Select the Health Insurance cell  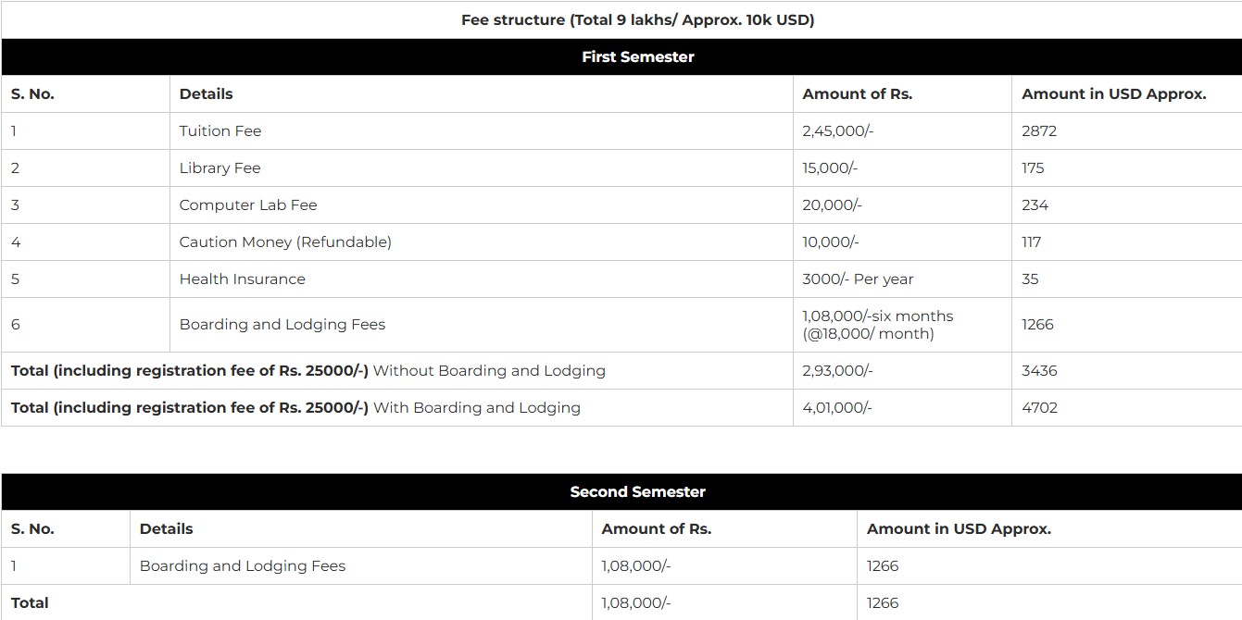pos(242,279)
